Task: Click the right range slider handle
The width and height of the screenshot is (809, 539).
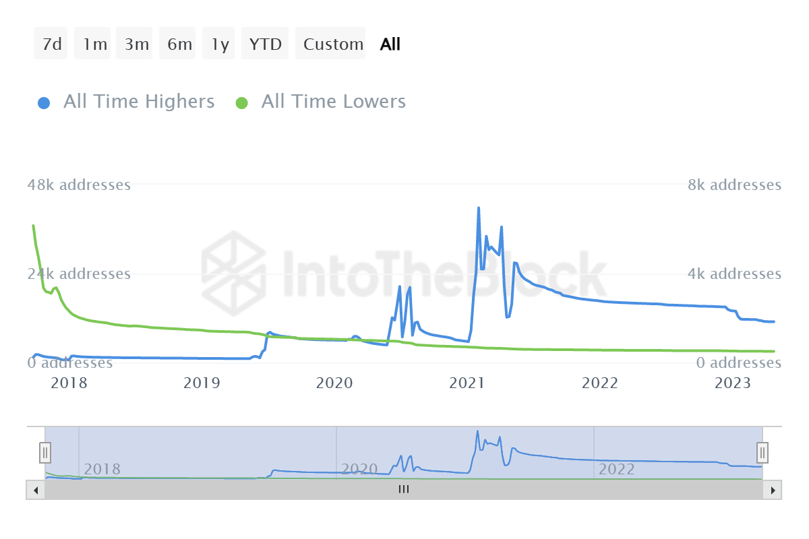Action: coord(762,452)
